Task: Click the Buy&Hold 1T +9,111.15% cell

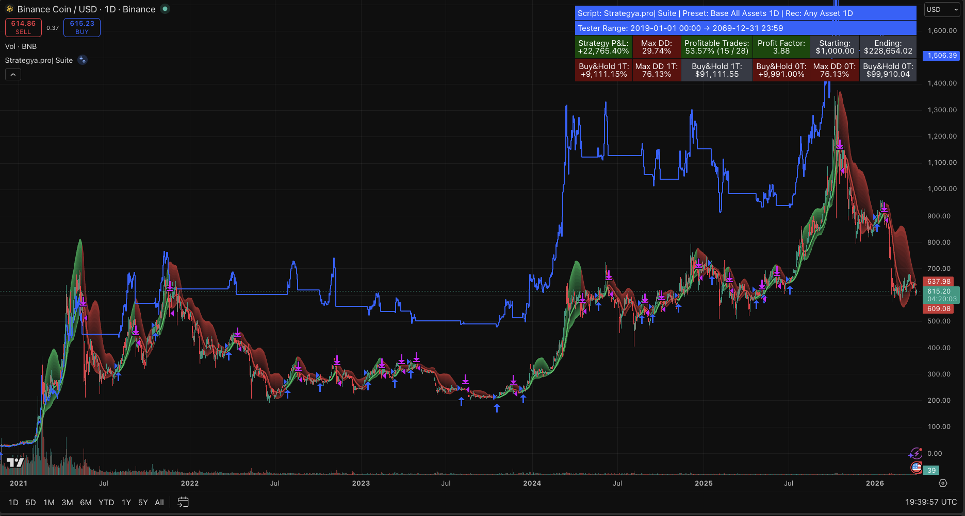Action: coord(604,70)
